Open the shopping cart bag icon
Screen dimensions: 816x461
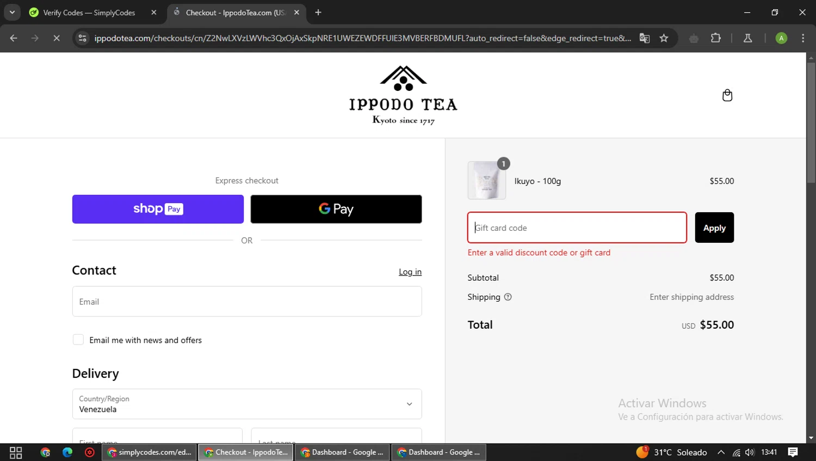tap(727, 95)
